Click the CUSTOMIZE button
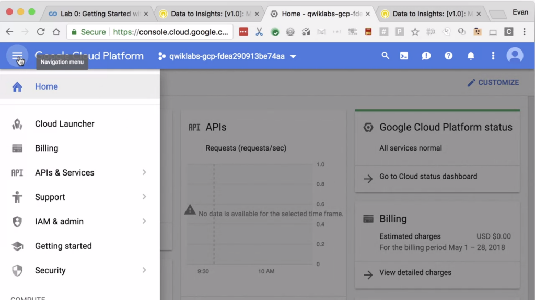Image resolution: width=535 pixels, height=300 pixels. [x=493, y=83]
